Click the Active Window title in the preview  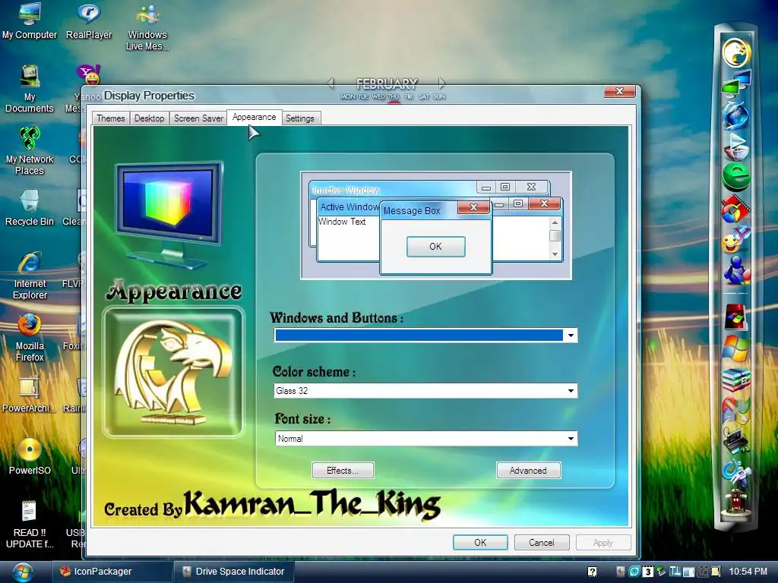pyautogui.click(x=349, y=206)
